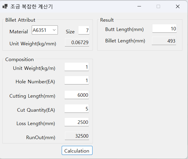Click the disabled maximize window icon
188x159 pixels.
[x=158, y=6]
